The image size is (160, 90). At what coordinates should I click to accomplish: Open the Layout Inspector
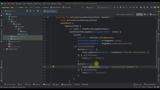[150, 84]
